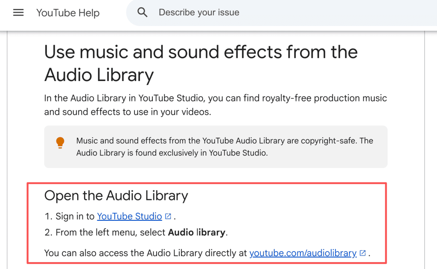The image size is (437, 269).
Task: Click step 1 'Sign in to' text
Action: pyautogui.click(x=75, y=217)
